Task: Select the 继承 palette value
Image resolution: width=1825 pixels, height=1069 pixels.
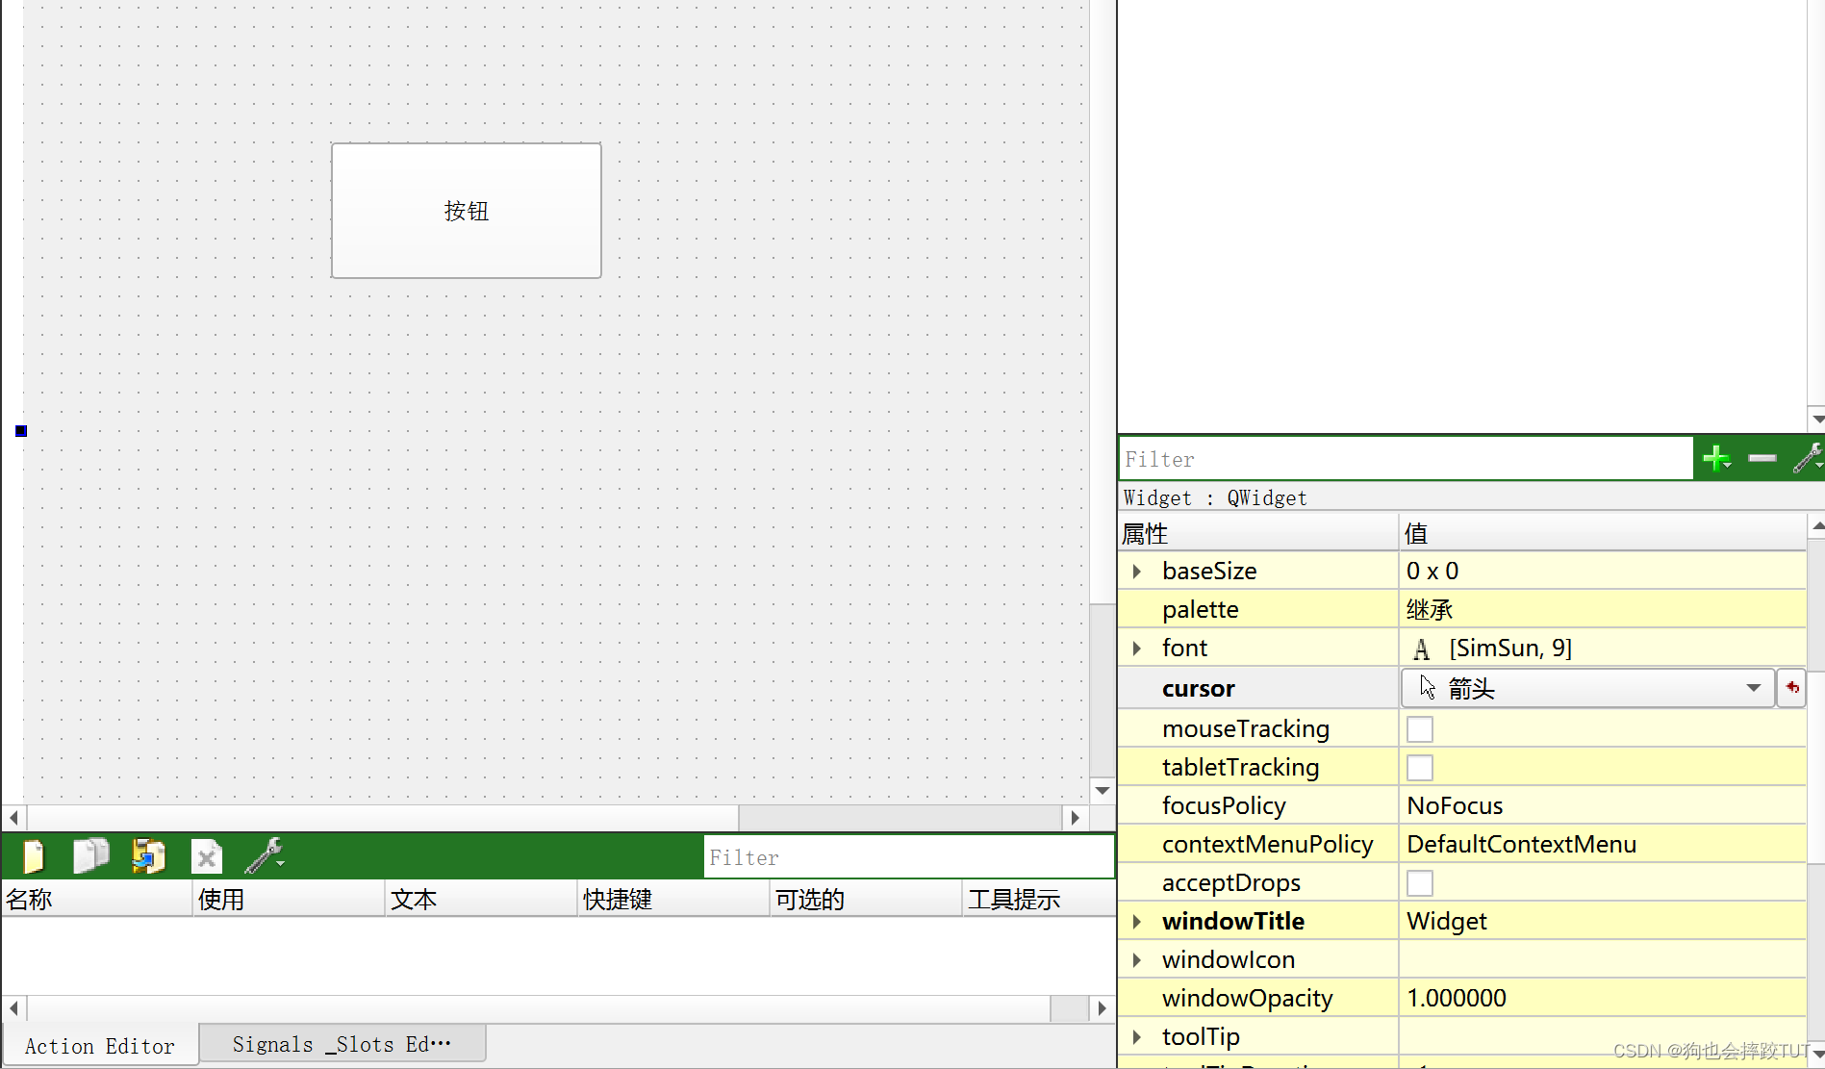Action: [1603, 610]
